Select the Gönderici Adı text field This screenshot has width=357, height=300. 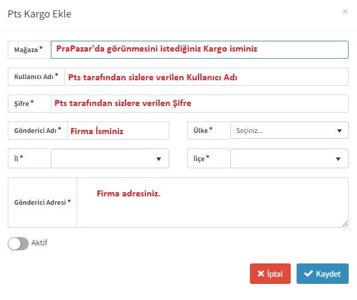118,131
